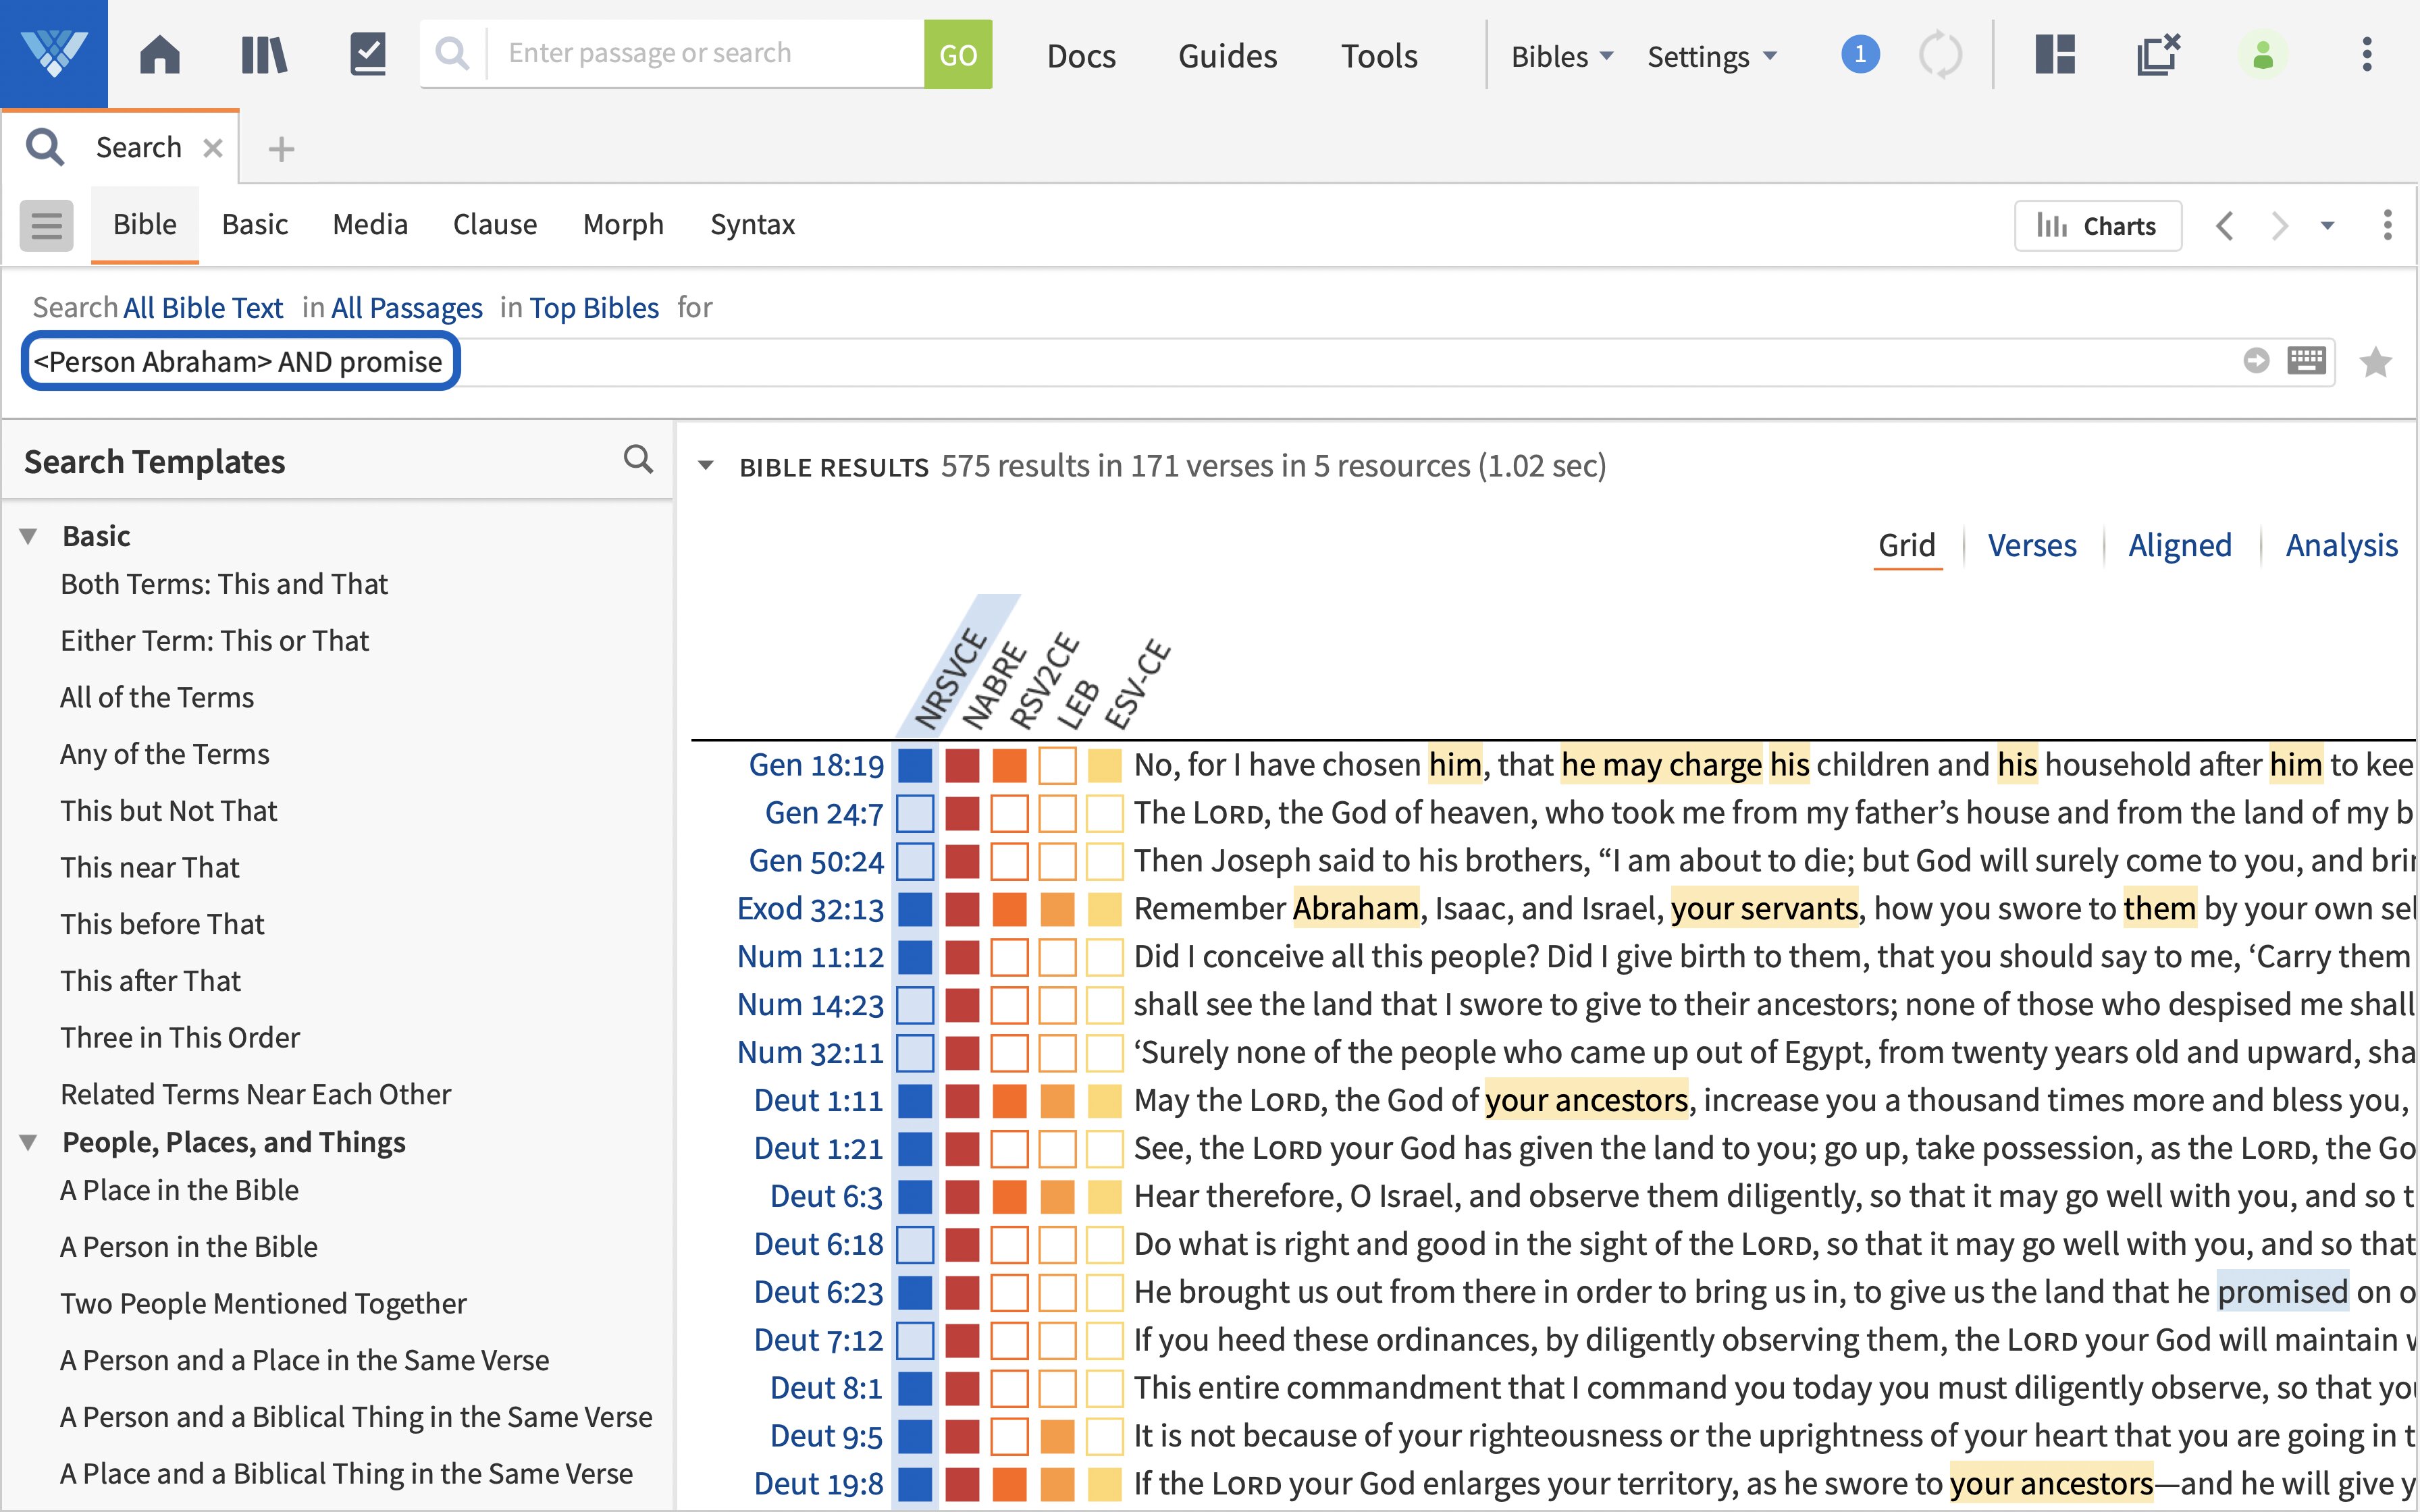Expand the Bibles dropdown

click(x=1562, y=56)
